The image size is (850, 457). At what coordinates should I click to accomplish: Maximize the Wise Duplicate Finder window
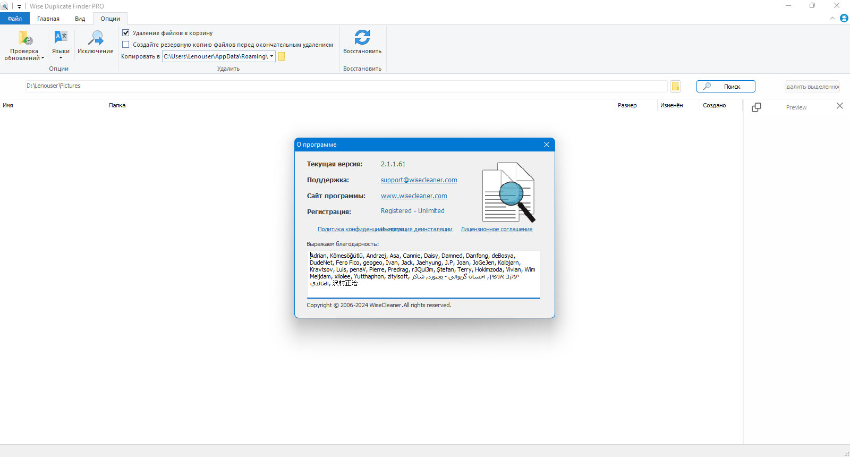812,6
